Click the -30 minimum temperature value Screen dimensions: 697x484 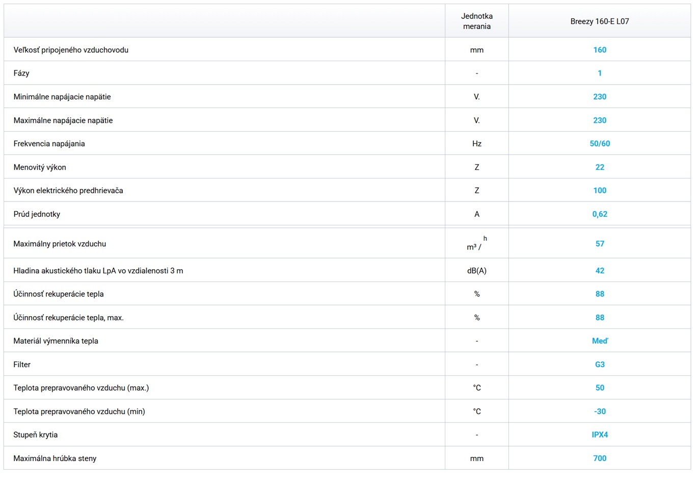(x=599, y=412)
